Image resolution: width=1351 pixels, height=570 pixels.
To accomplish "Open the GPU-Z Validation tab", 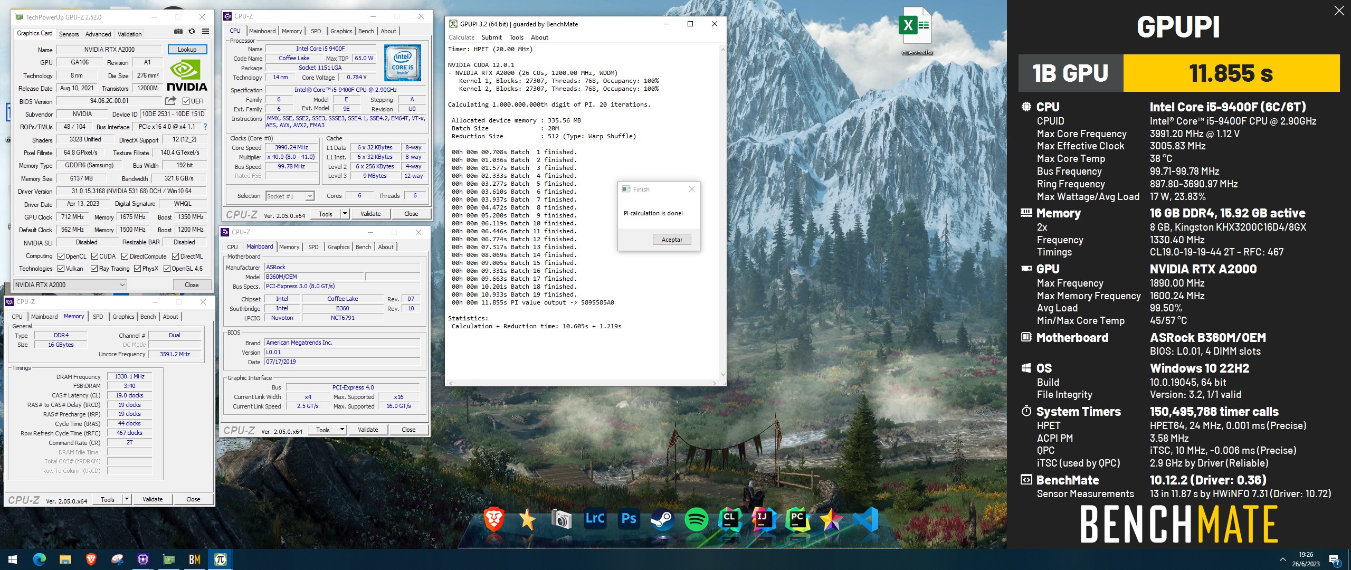I will [x=129, y=34].
